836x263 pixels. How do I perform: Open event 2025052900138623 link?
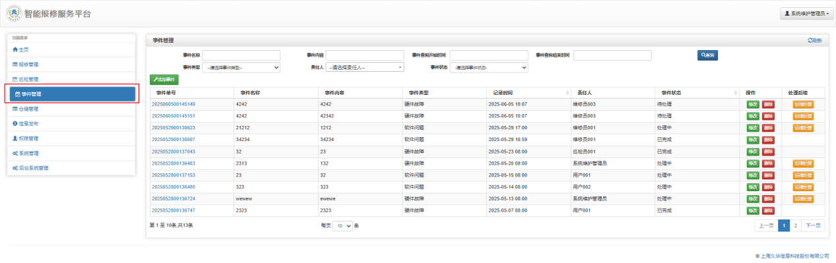click(174, 128)
